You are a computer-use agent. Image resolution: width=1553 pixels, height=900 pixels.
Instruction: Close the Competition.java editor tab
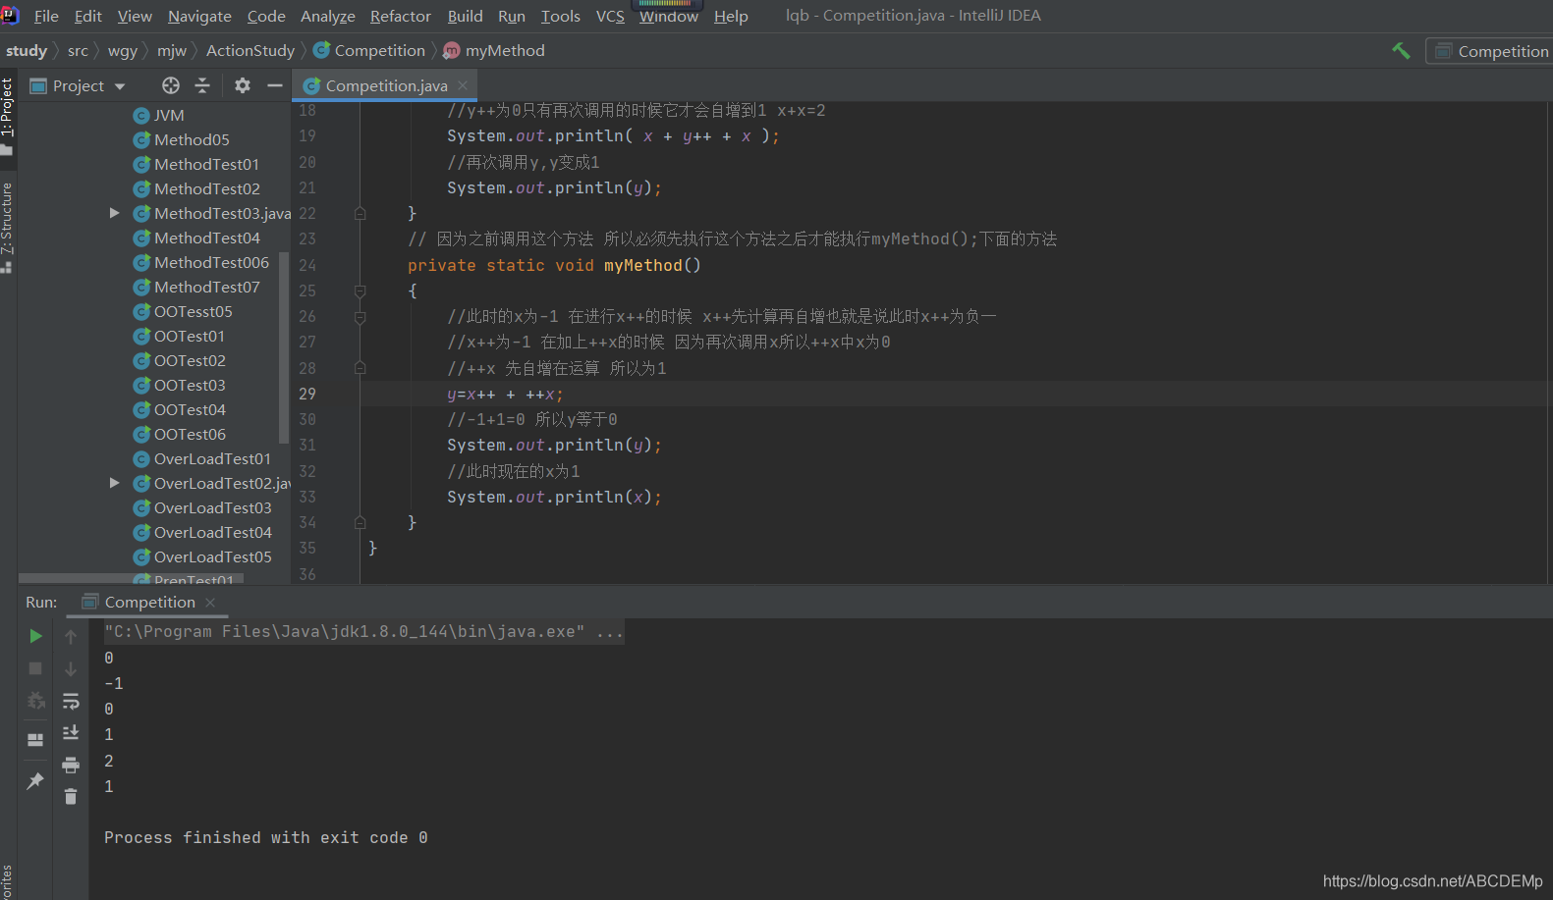tap(463, 85)
